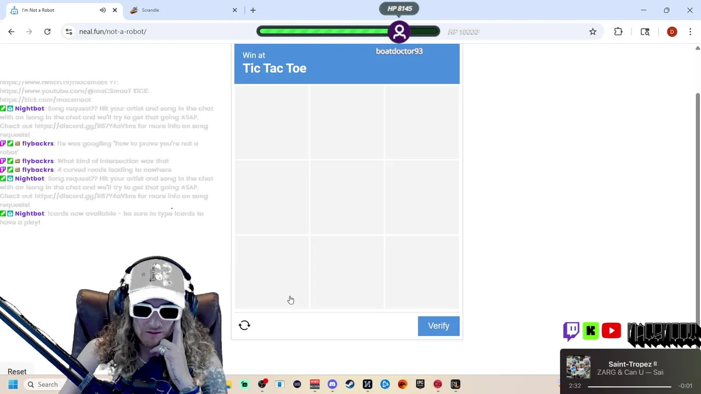This screenshot has height=394, width=701.
Task: Place a mark in the bottom-right tic tac toe cell
Action: click(422, 273)
